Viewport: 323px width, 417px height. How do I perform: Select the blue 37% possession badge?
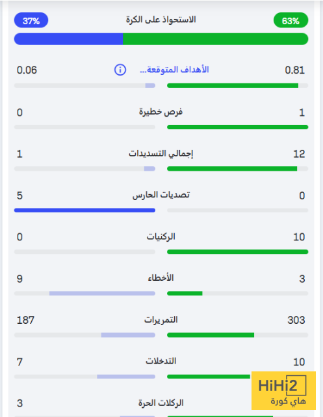click(31, 20)
